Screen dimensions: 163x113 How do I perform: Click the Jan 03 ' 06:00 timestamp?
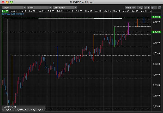(9, 107)
